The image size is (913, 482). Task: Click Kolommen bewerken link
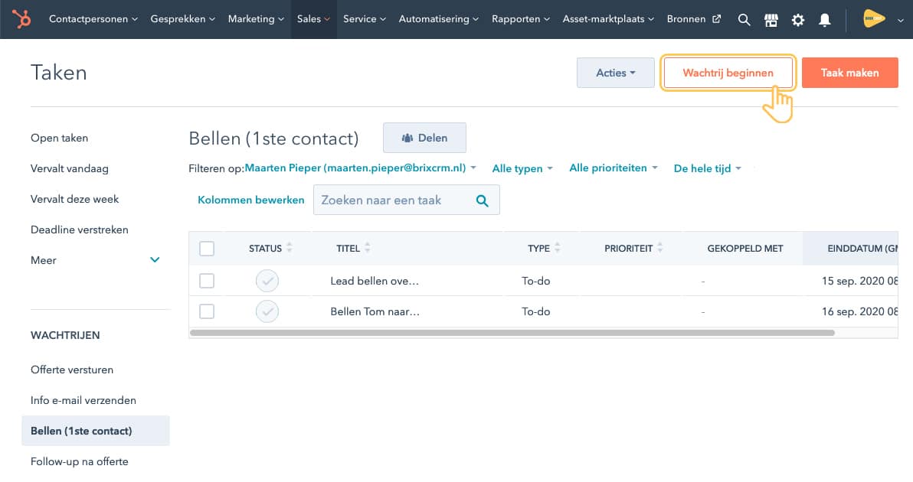(251, 200)
